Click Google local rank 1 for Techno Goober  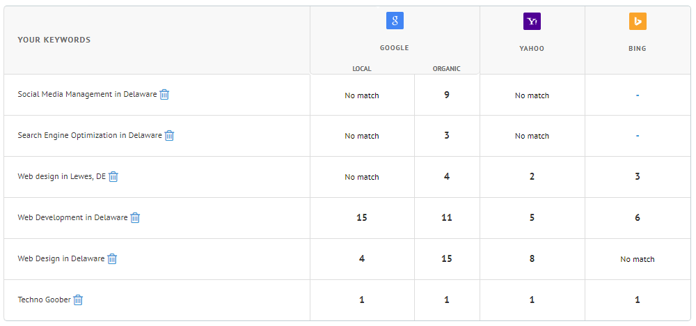coord(362,300)
